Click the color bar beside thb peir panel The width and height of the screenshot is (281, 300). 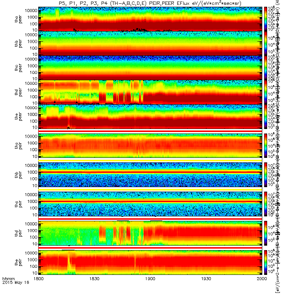click(266, 175)
